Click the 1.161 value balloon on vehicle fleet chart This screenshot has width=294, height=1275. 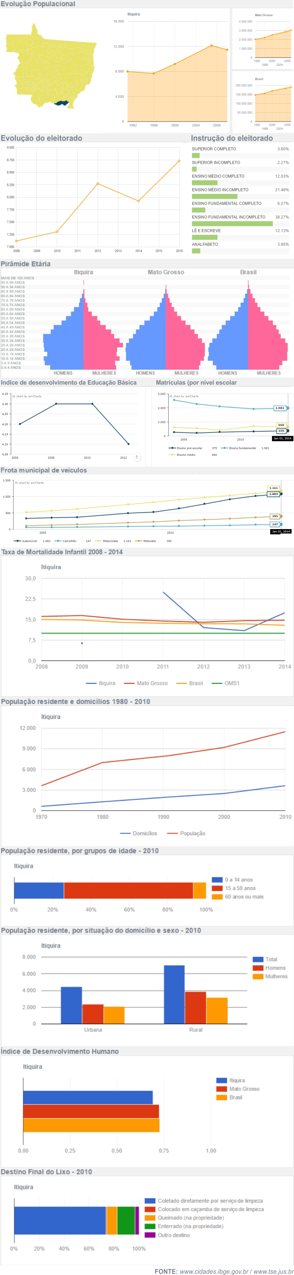tap(273, 488)
